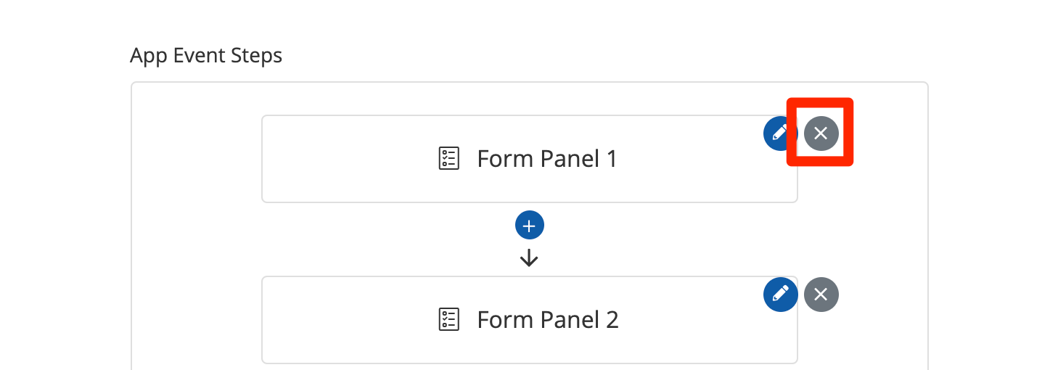Screen dimensions: 1058x370
Task: Click the numeral "1" in Form Panel 1
Action: 610,158
